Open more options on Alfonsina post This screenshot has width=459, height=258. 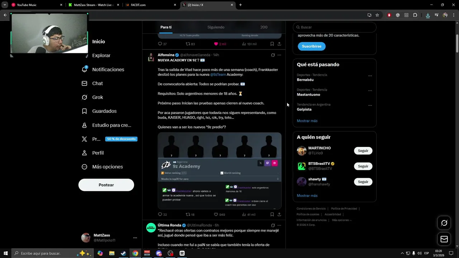click(x=279, y=55)
